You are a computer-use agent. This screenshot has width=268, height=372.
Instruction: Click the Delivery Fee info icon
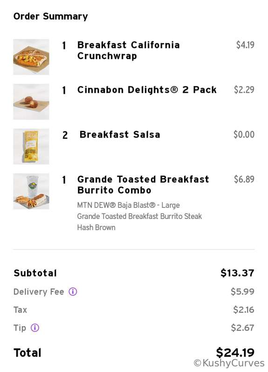click(73, 292)
